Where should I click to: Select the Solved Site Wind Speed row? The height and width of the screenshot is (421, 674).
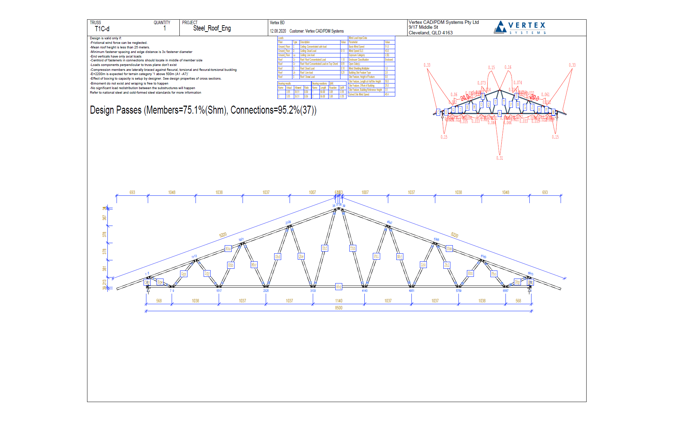[x=371, y=94]
